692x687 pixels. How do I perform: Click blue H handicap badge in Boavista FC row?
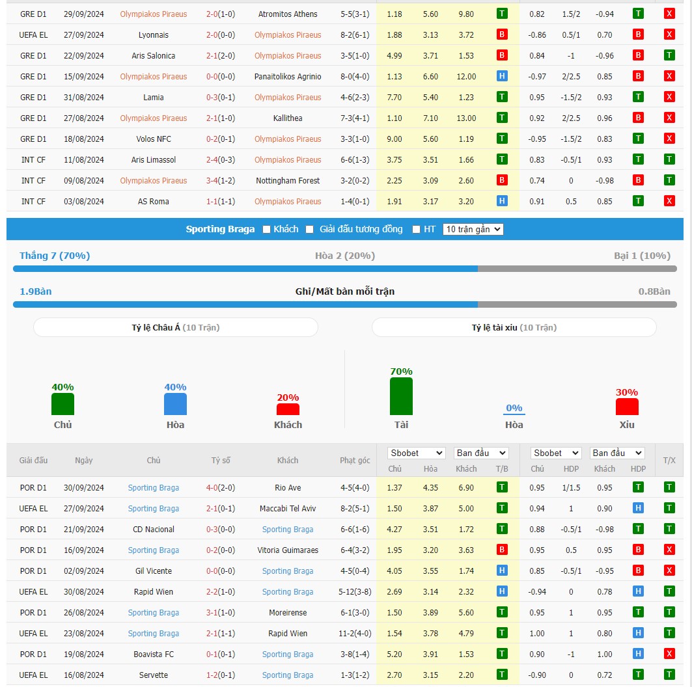[638, 653]
